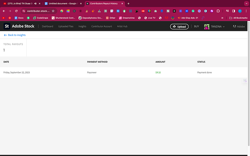
Task: Open Insights menu item
Action: click(82, 26)
